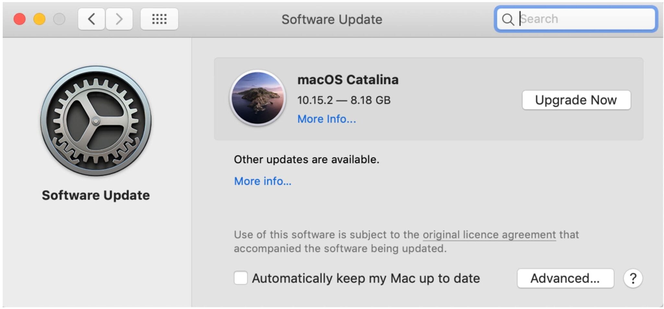The image size is (664, 309).
Task: Go back with the left chevron button
Action: [x=91, y=19]
